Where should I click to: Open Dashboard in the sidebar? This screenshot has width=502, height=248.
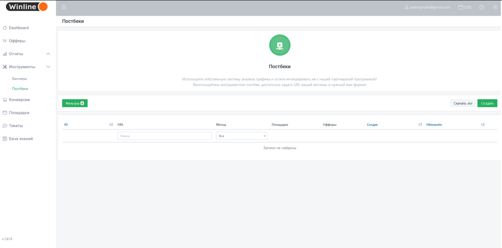click(x=18, y=28)
